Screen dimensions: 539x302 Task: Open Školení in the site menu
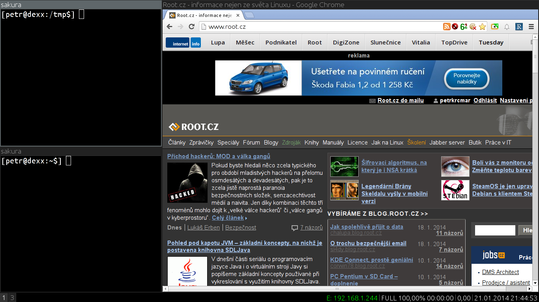(x=417, y=143)
